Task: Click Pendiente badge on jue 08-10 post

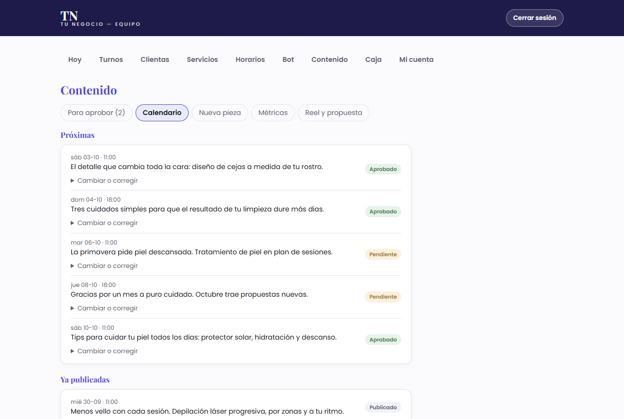Action: pos(383,297)
